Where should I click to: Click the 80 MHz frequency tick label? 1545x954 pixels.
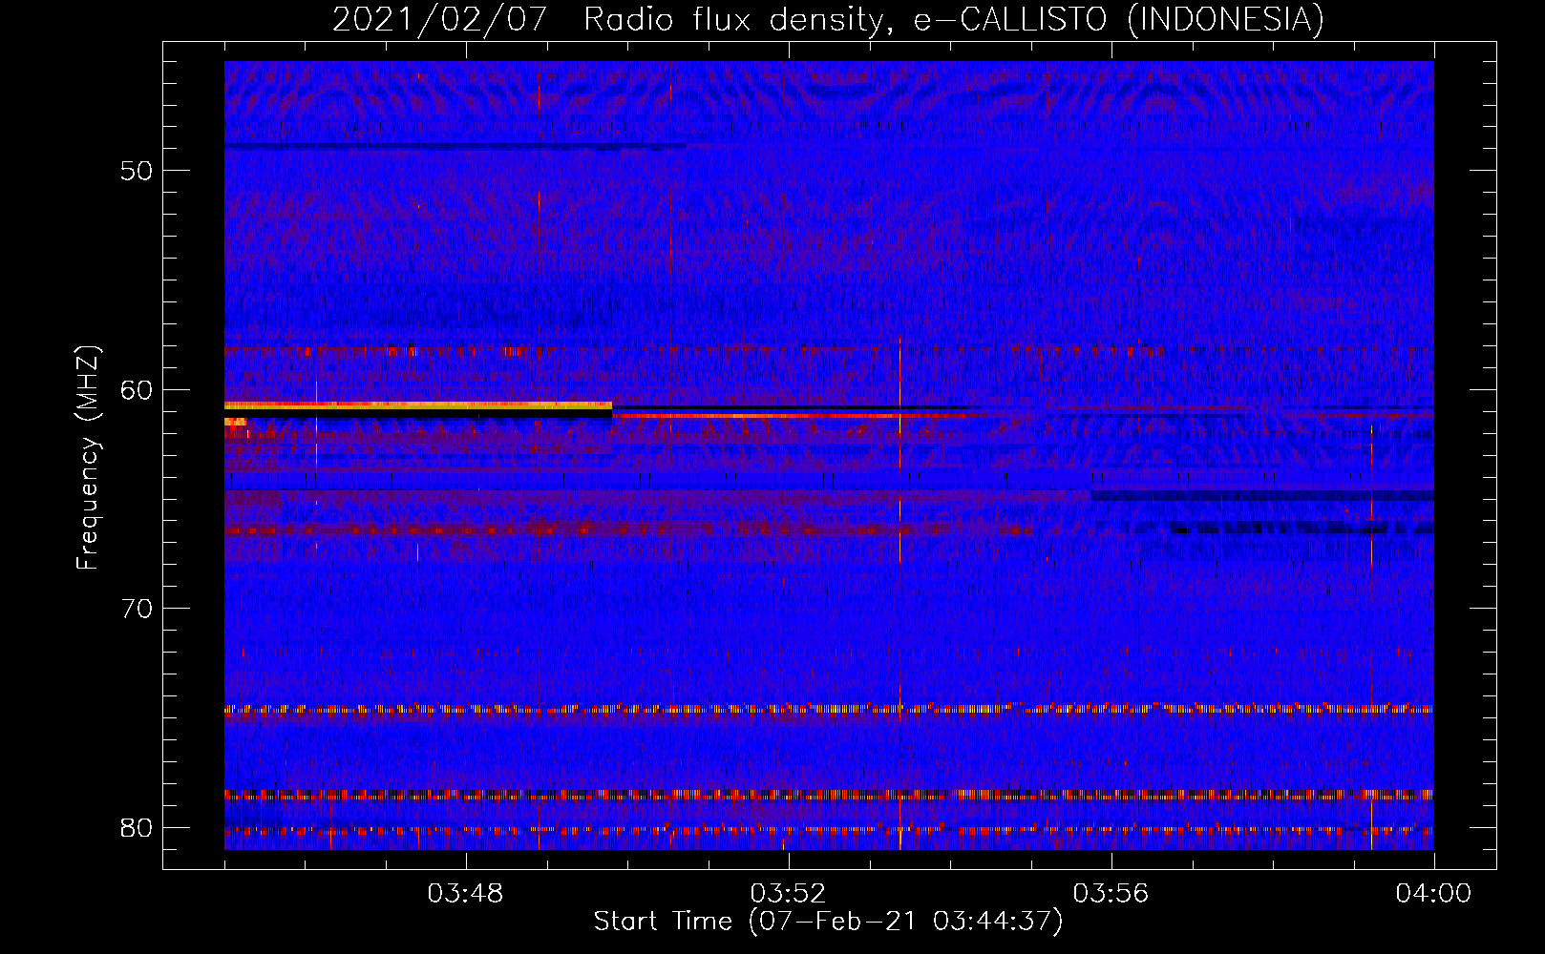click(x=137, y=827)
